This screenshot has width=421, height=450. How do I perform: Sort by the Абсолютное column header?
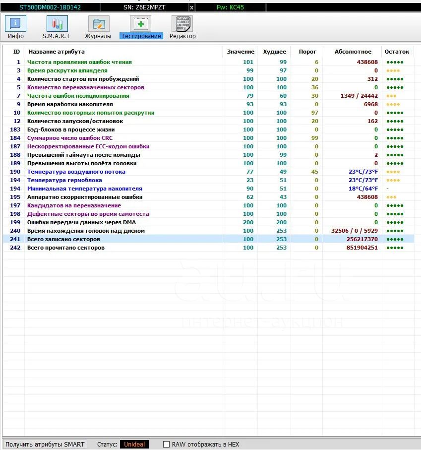coord(353,52)
